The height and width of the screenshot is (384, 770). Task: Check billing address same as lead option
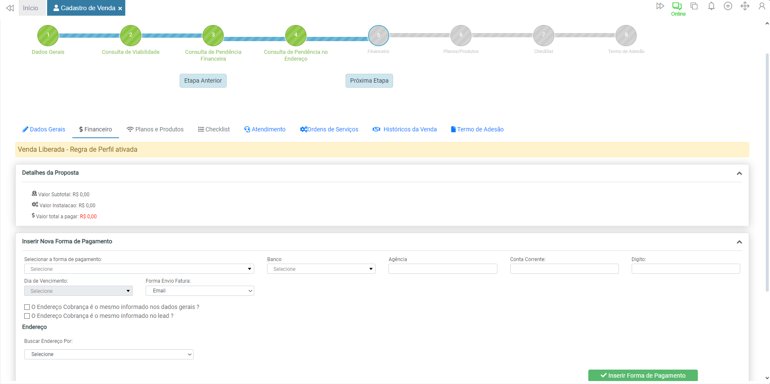click(27, 316)
